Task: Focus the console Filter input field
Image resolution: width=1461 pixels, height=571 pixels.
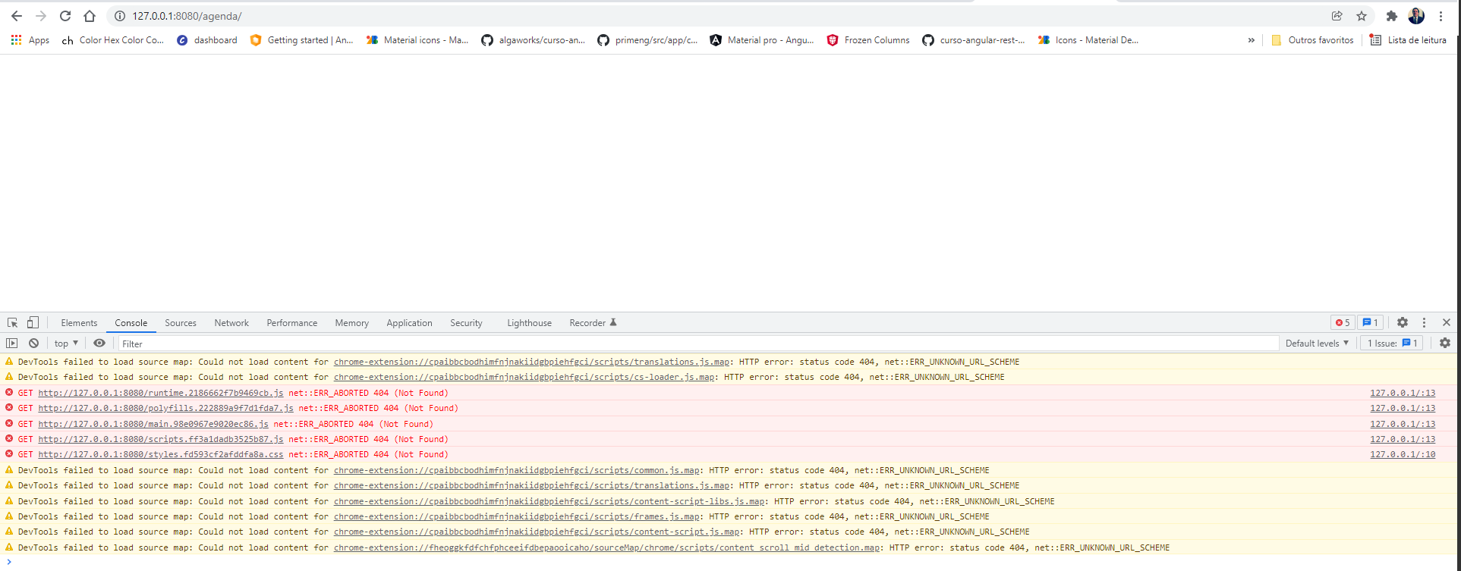Action: (698, 344)
